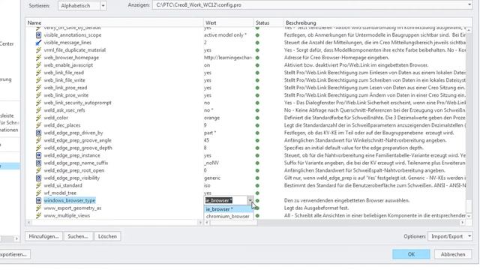
Task: Select the windows_browser_type option row
Action: click(70, 200)
